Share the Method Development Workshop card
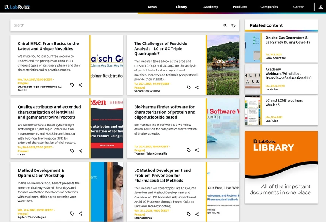This screenshot has height=222, width=326. (81, 214)
